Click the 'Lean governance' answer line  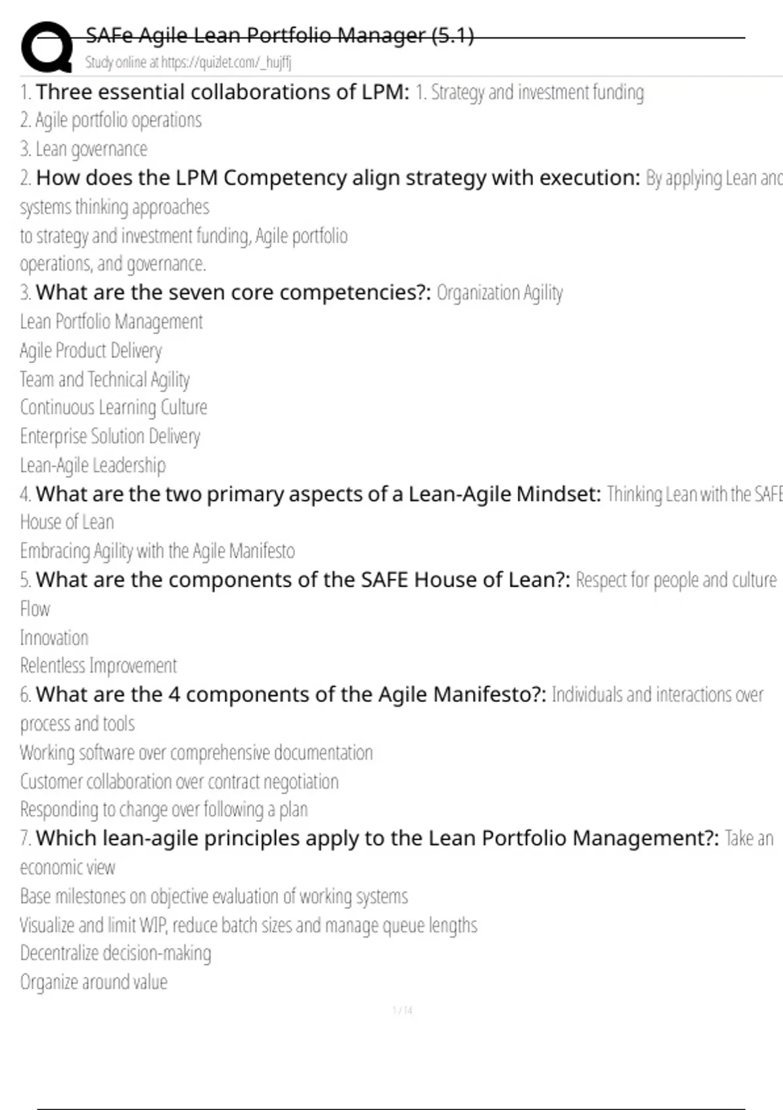[x=84, y=150]
